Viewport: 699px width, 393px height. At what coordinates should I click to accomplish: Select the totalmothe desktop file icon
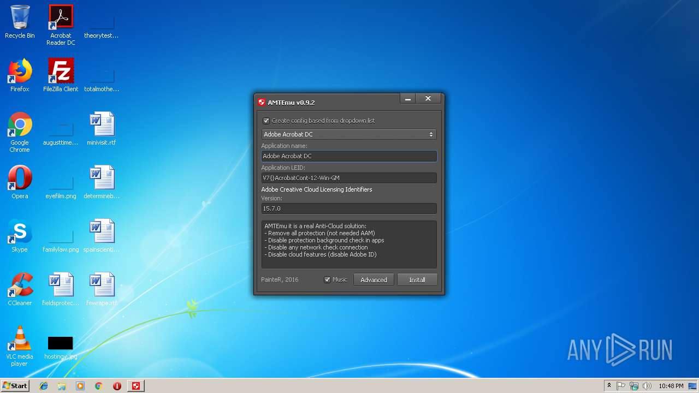coord(102,79)
